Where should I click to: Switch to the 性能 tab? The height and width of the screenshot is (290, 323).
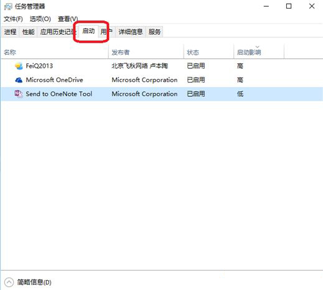pyautogui.click(x=28, y=32)
